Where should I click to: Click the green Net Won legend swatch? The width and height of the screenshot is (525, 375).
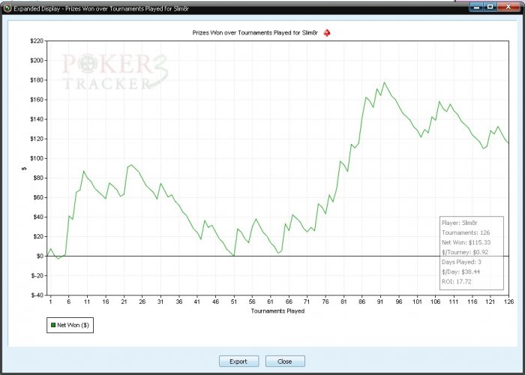point(53,325)
